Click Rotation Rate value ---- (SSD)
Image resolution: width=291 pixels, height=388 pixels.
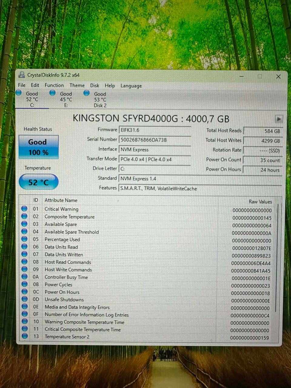pyautogui.click(x=263, y=151)
